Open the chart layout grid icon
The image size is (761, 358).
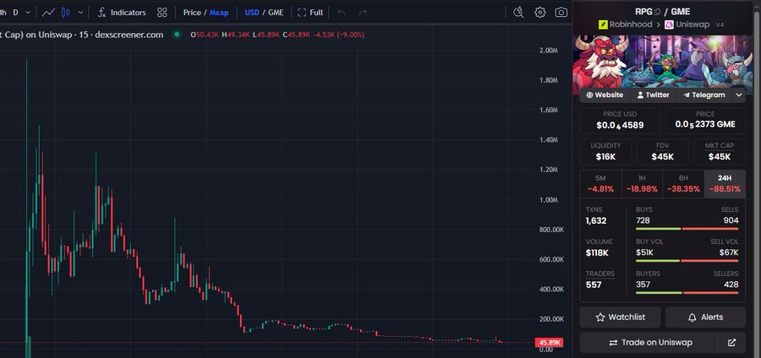pyautogui.click(x=162, y=13)
